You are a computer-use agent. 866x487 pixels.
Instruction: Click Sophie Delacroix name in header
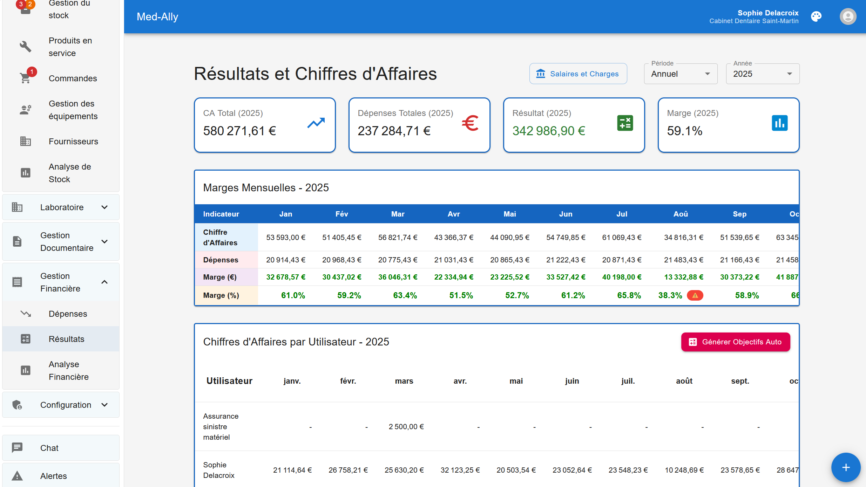(768, 13)
